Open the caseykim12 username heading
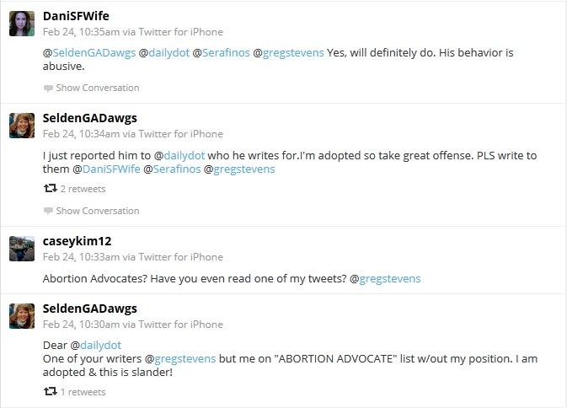Screen dimensions: 567x408 point(77,241)
